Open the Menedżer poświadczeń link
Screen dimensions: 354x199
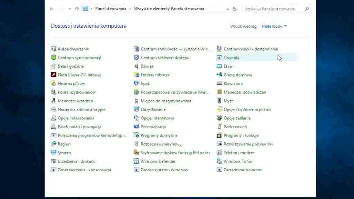(x=245, y=92)
